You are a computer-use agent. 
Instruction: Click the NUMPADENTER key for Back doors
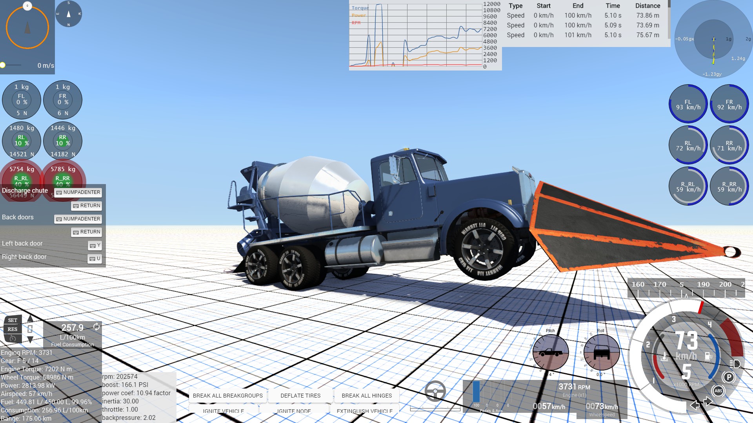(x=78, y=219)
